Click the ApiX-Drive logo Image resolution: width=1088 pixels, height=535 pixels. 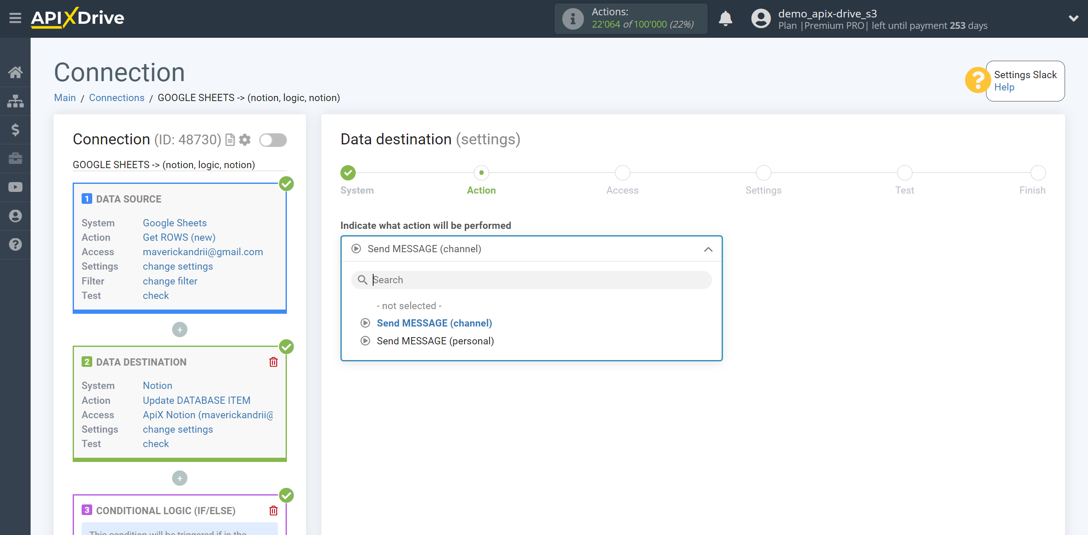tap(77, 18)
